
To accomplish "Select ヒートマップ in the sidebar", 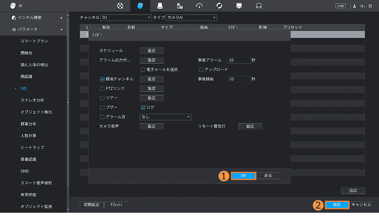I will pyautogui.click(x=32, y=147).
